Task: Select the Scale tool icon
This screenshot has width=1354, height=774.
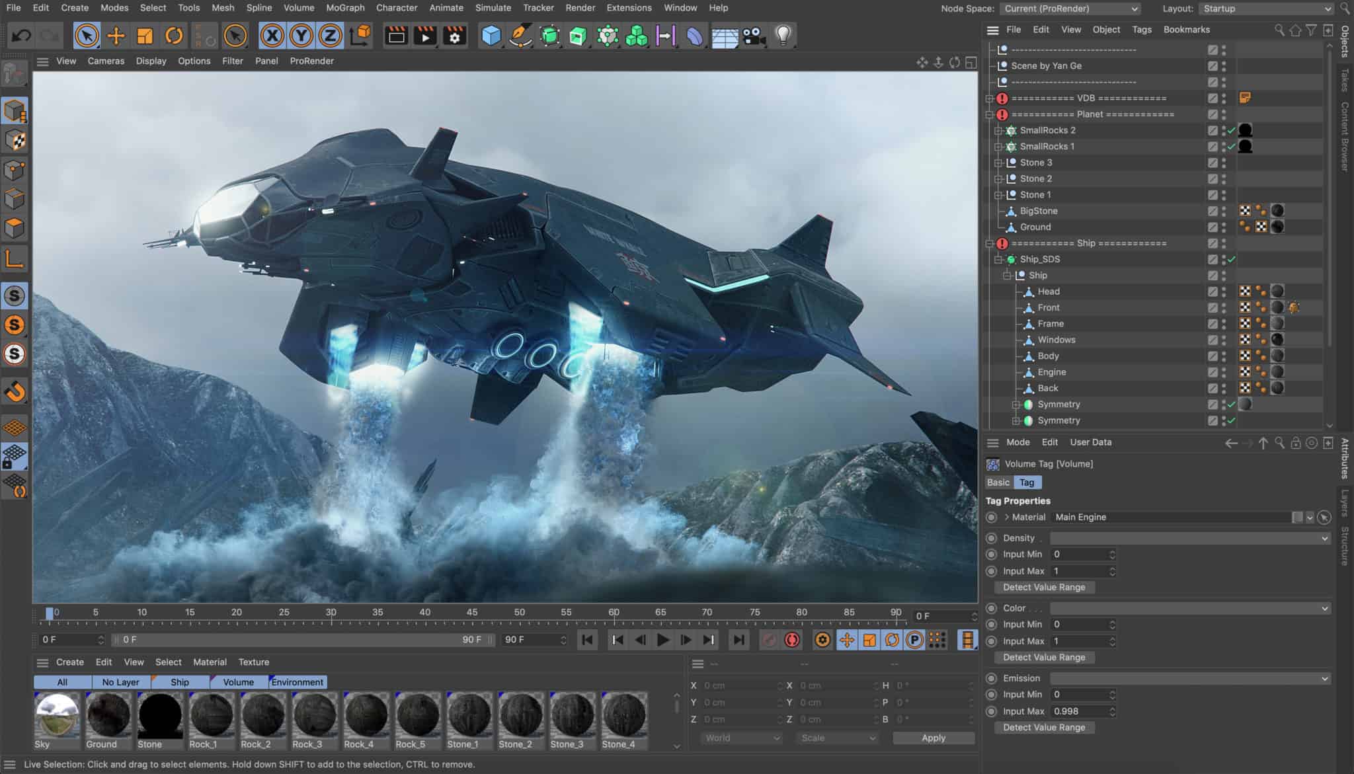Action: click(x=143, y=35)
